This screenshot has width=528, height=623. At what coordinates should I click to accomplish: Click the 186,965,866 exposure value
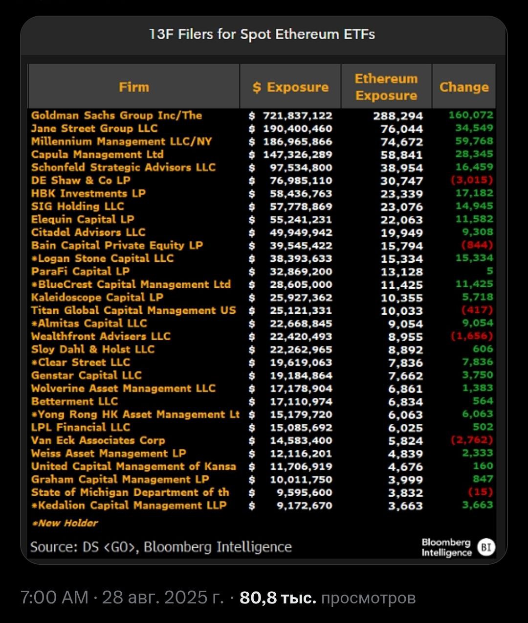[298, 141]
